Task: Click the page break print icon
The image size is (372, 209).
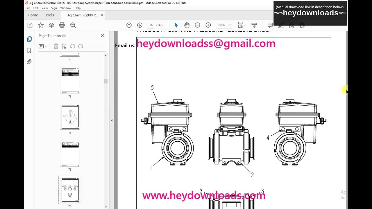Action: pyautogui.click(x=64, y=46)
